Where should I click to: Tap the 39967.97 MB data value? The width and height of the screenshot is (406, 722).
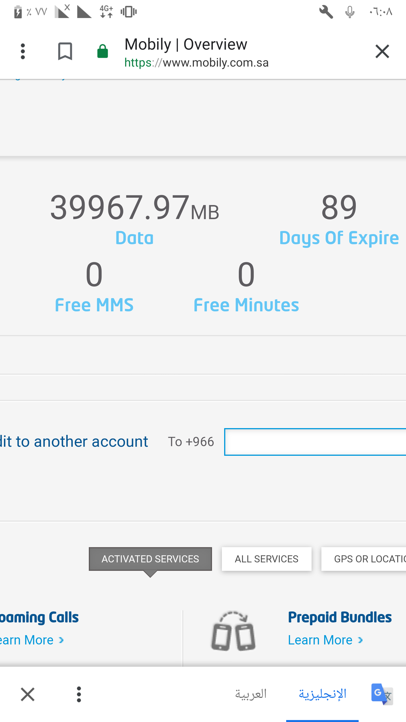[134, 208]
